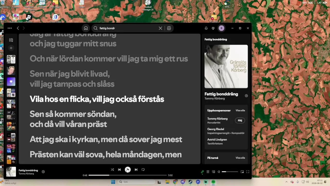Screen dimensions: 330x186
Task: Open Connect to a device
Action: (x=213, y=172)
